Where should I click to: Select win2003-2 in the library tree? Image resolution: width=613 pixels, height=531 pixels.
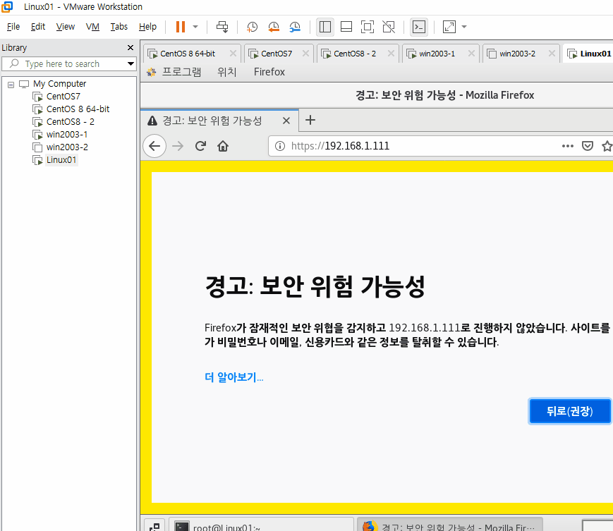tap(67, 147)
